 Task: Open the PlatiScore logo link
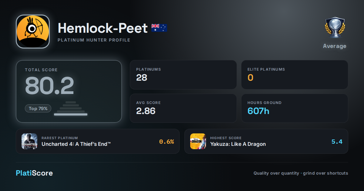pyautogui.click(x=34, y=173)
